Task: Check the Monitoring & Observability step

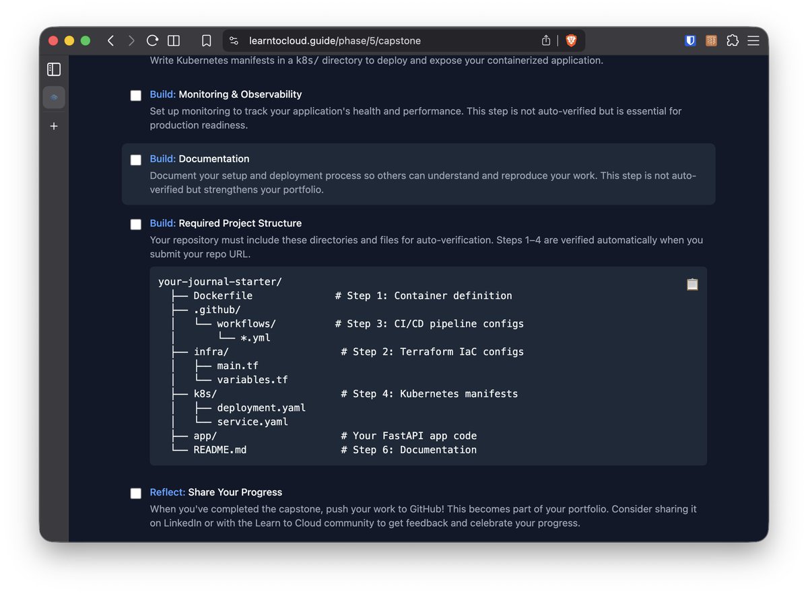Action: tap(136, 96)
